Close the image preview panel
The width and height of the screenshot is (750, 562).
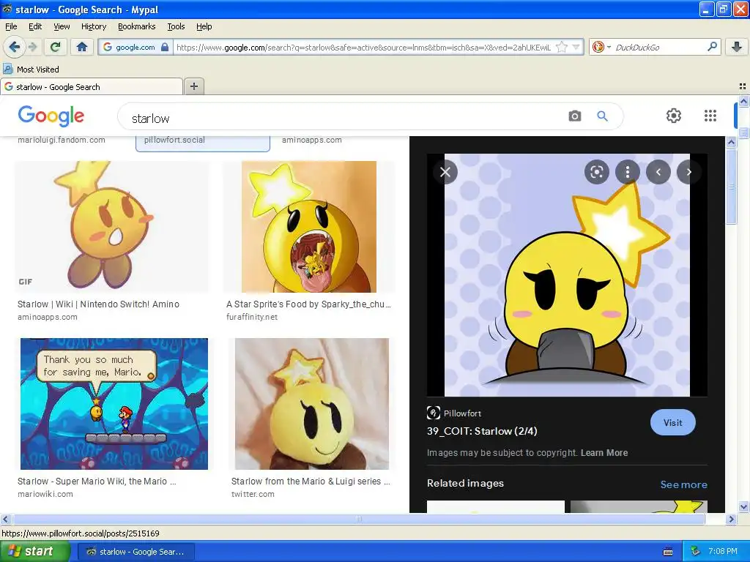click(x=445, y=172)
